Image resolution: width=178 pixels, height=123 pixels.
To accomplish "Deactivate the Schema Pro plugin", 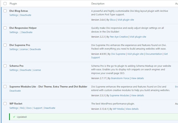I will pos(26,70).
